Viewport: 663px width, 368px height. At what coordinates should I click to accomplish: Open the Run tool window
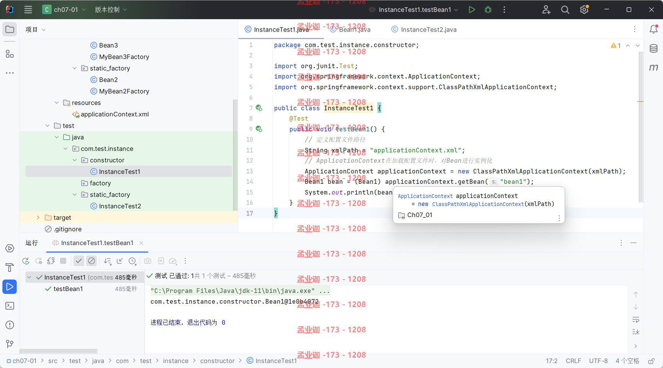click(x=10, y=286)
